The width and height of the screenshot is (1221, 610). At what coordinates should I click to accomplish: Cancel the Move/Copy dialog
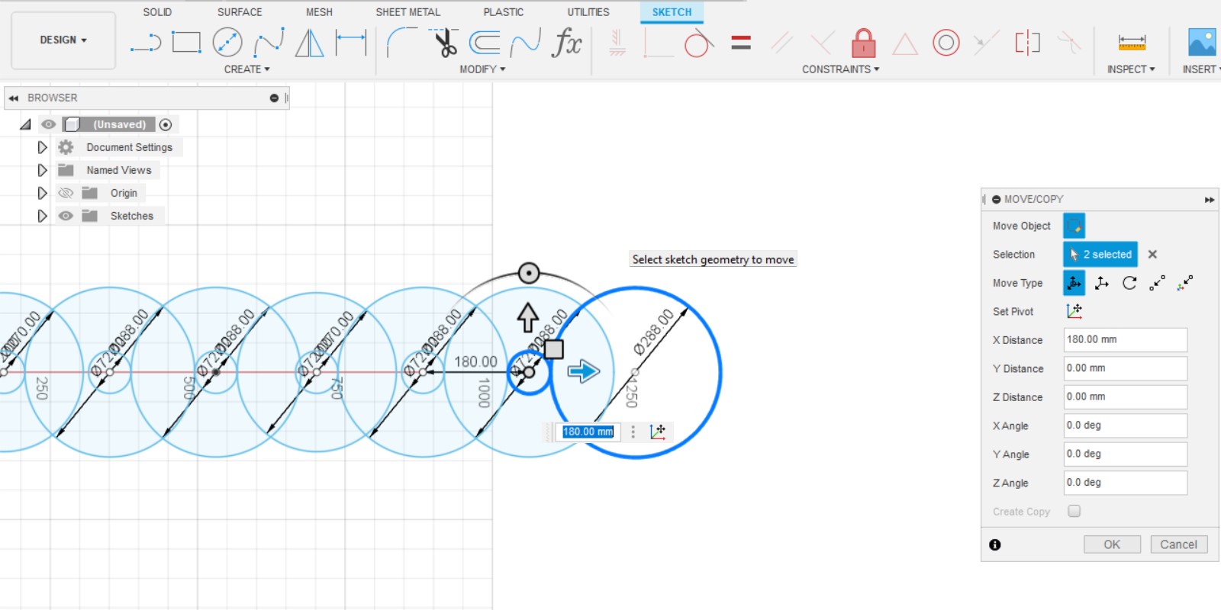1178,544
